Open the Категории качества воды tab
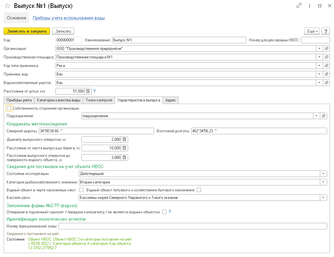Viewport: 334px width, 257px height. tap(58, 100)
